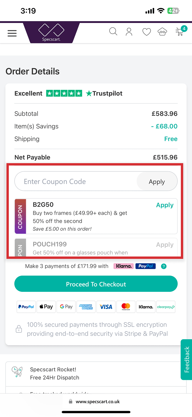Click the try-at-home glasses icon
Image resolution: width=192 pixels, height=417 pixels.
pos(162,31)
